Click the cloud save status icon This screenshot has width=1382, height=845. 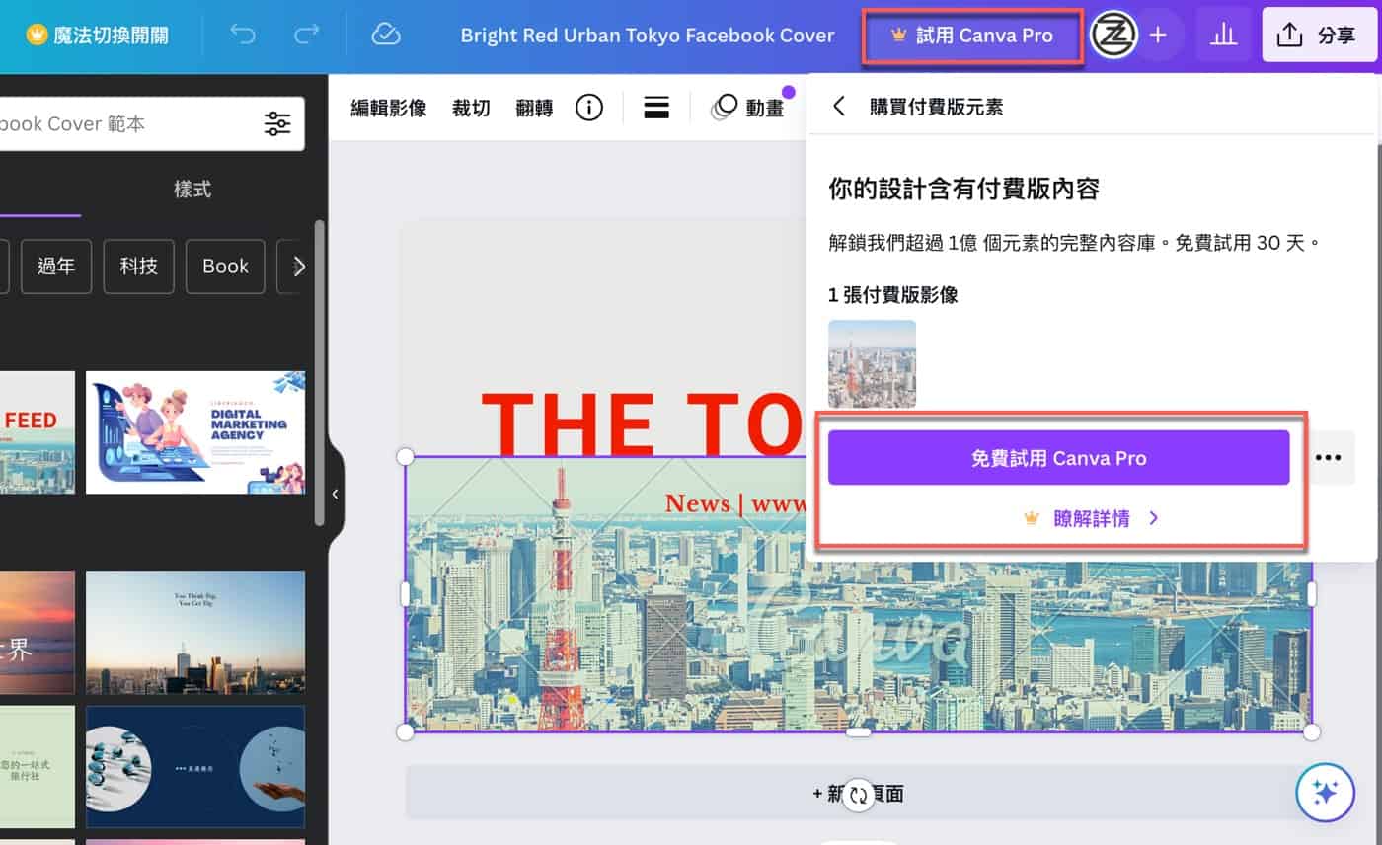386,36
